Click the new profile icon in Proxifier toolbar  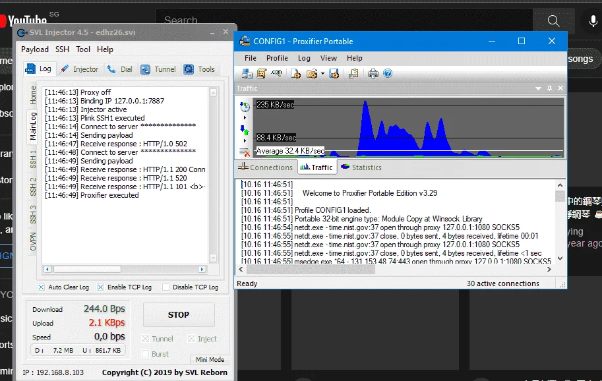coord(295,73)
